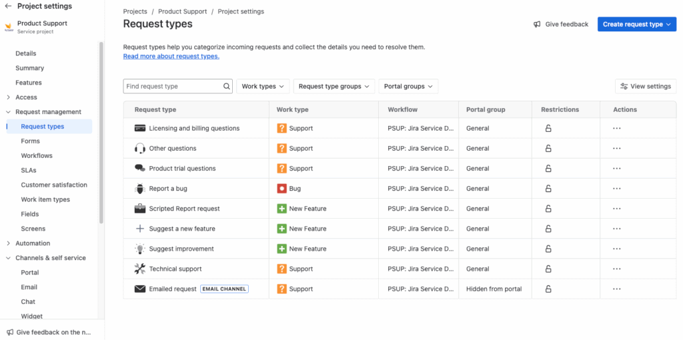Image resolution: width=683 pixels, height=340 pixels.
Task: Click the sidebar vertical scrollbar
Action: pos(101,133)
